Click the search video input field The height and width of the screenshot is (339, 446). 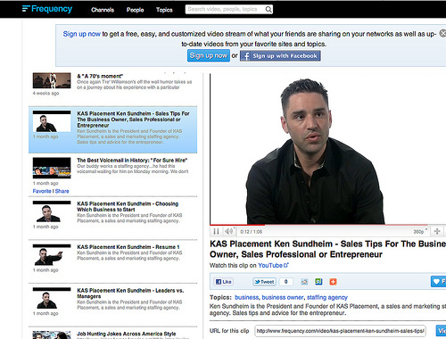pos(225,9)
